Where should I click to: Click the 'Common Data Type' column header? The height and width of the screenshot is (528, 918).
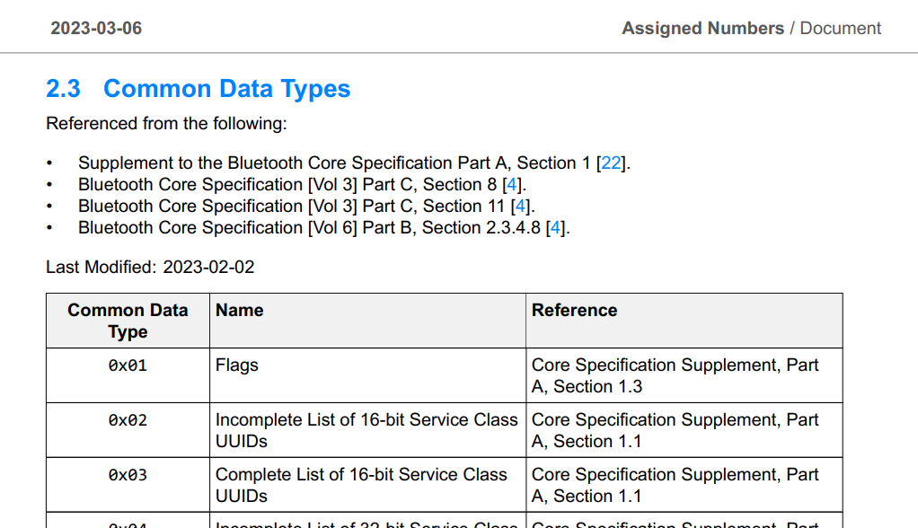pos(128,321)
